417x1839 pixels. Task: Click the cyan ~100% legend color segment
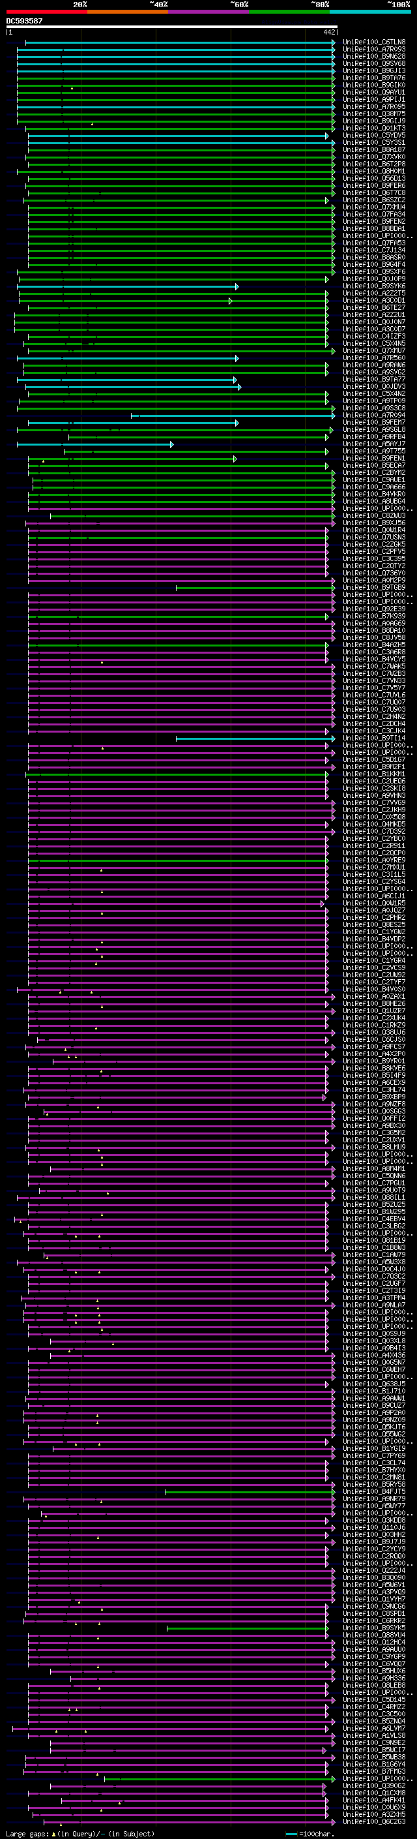point(371,12)
